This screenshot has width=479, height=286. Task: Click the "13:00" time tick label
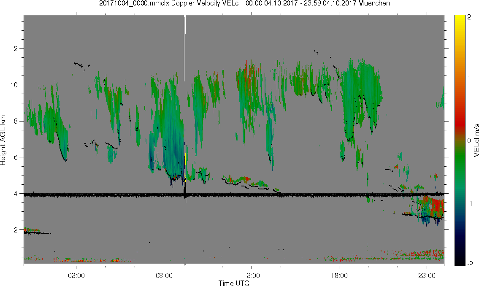[252, 275]
